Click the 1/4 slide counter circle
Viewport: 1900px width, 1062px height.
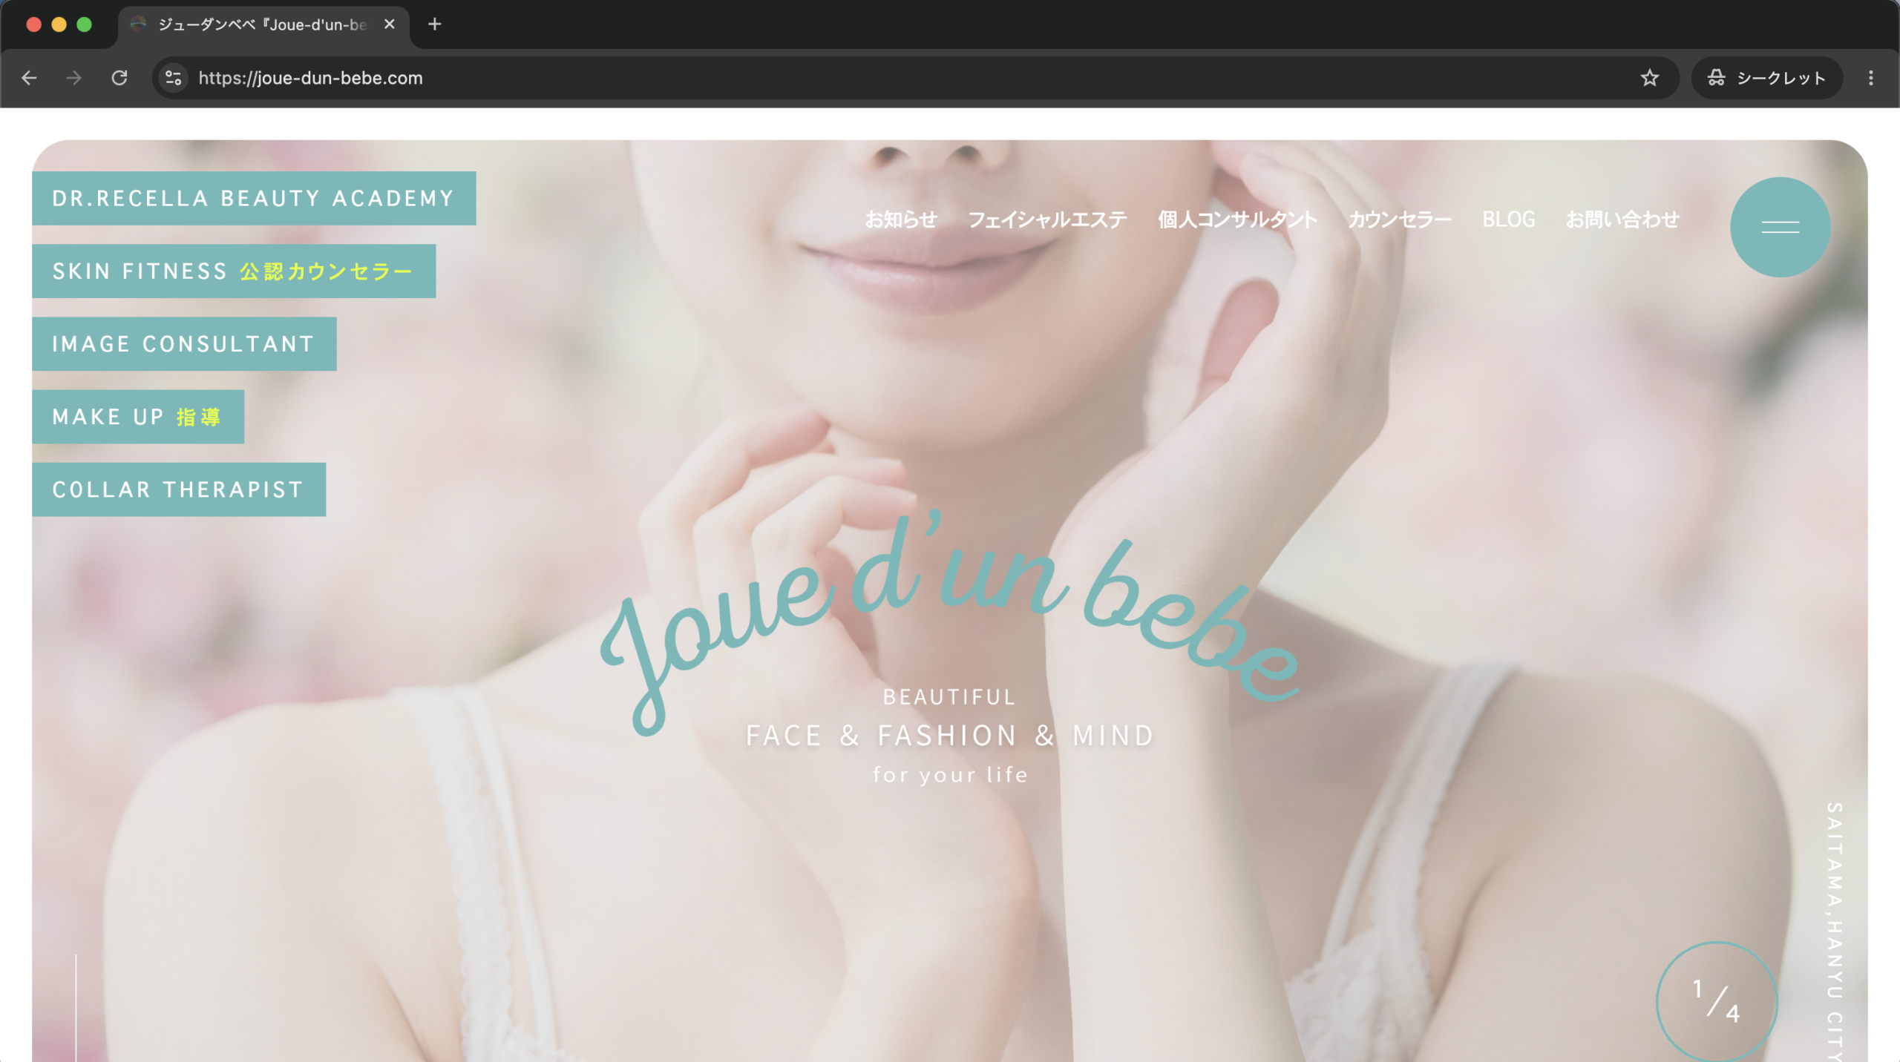coord(1717,1001)
